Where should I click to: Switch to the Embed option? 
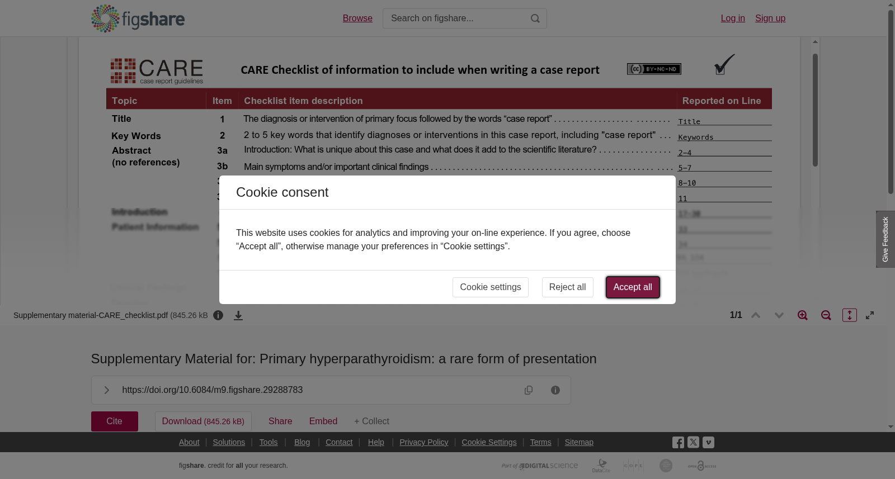(x=323, y=421)
